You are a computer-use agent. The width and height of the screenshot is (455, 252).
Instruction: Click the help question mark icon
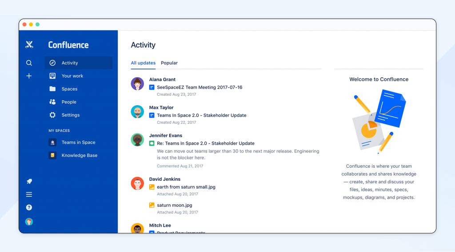(29, 207)
